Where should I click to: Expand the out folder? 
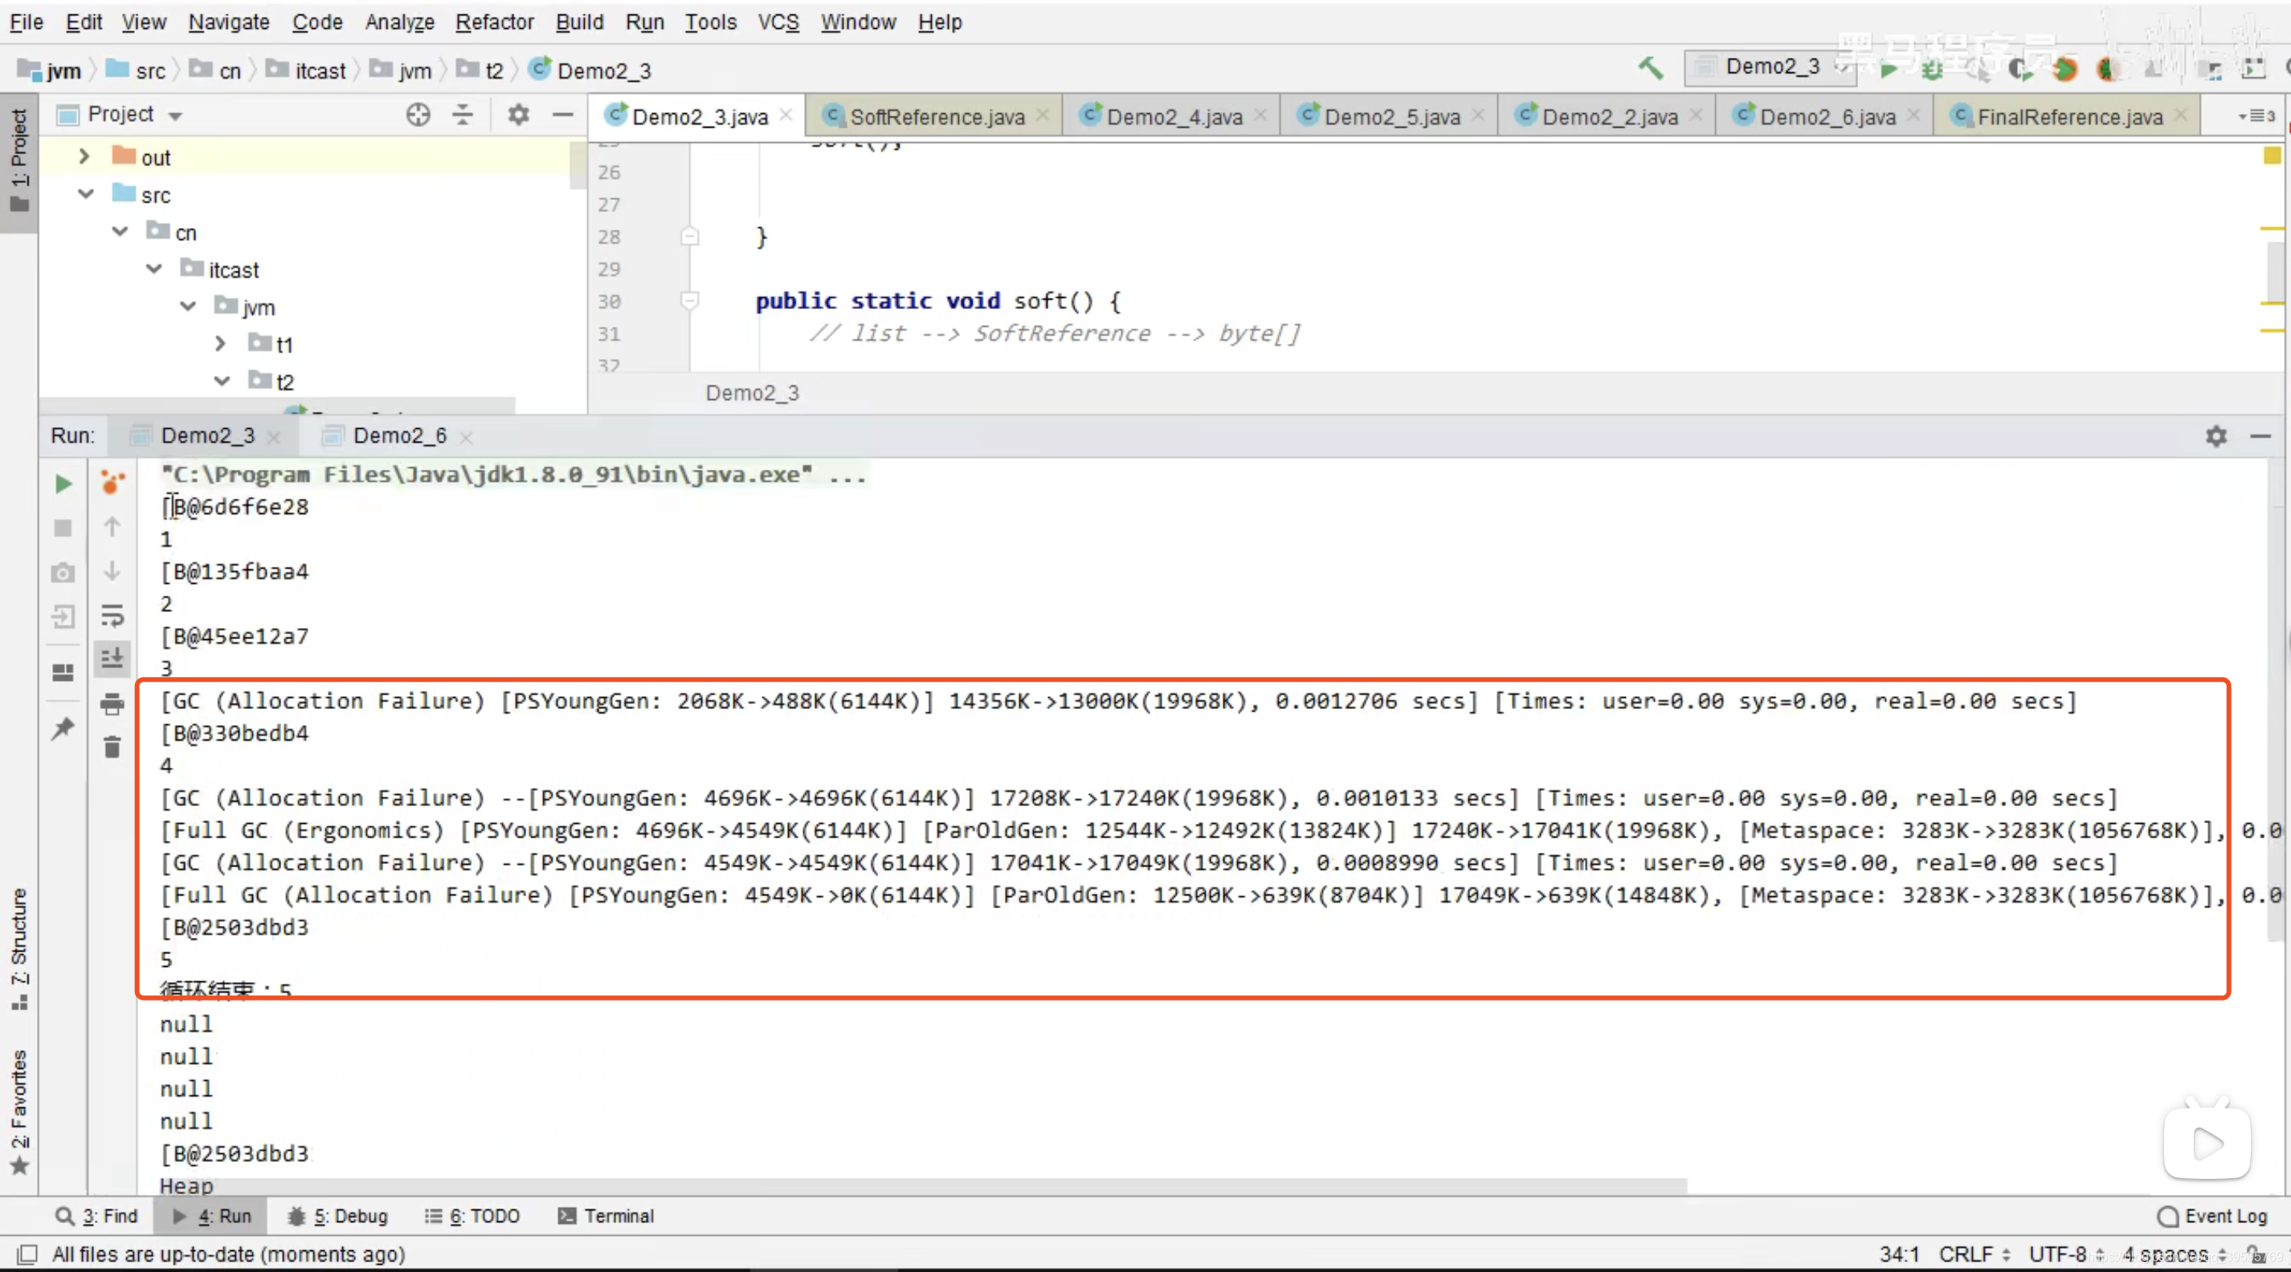(84, 157)
